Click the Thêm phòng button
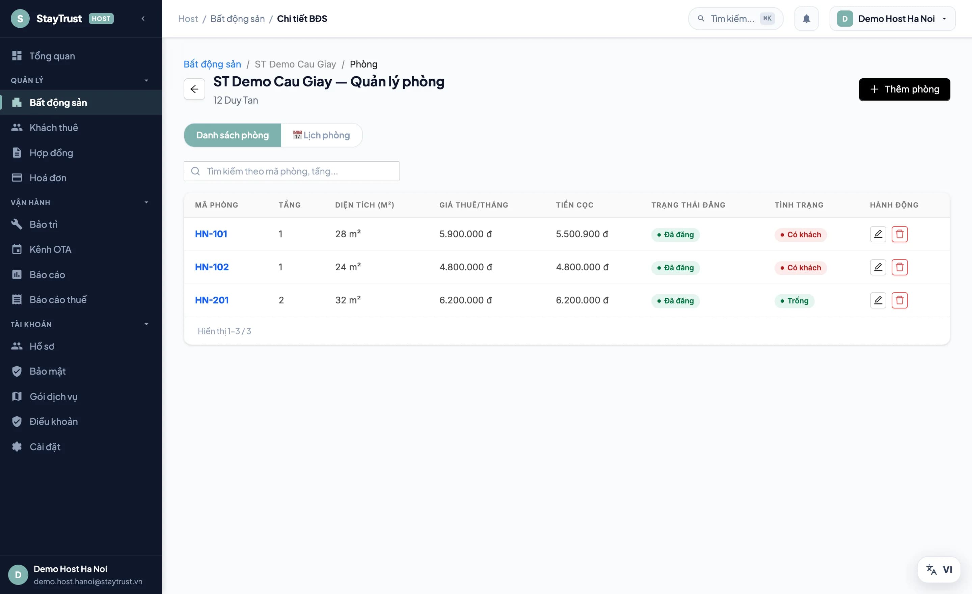Screen dimensions: 972x594 (x=904, y=89)
